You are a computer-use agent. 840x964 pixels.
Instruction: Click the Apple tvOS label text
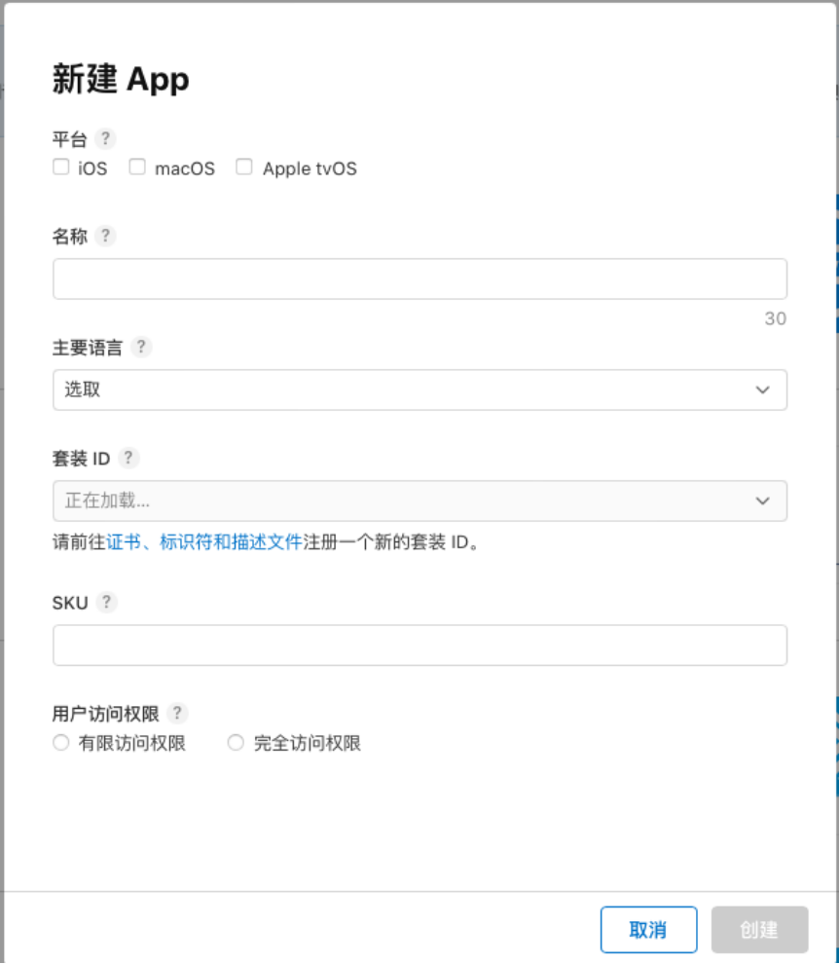point(310,168)
